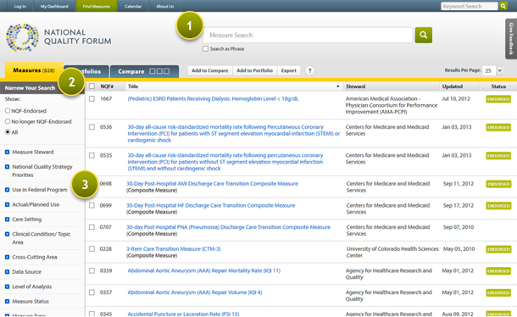Check the box for measure 0536
This screenshot has height=317, width=517.
coord(92,127)
